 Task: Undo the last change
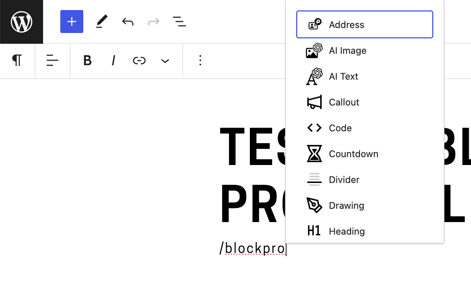[128, 22]
